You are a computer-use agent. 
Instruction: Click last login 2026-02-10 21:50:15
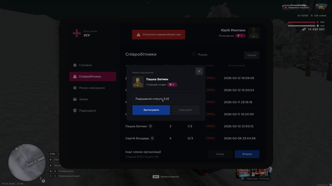(239, 126)
